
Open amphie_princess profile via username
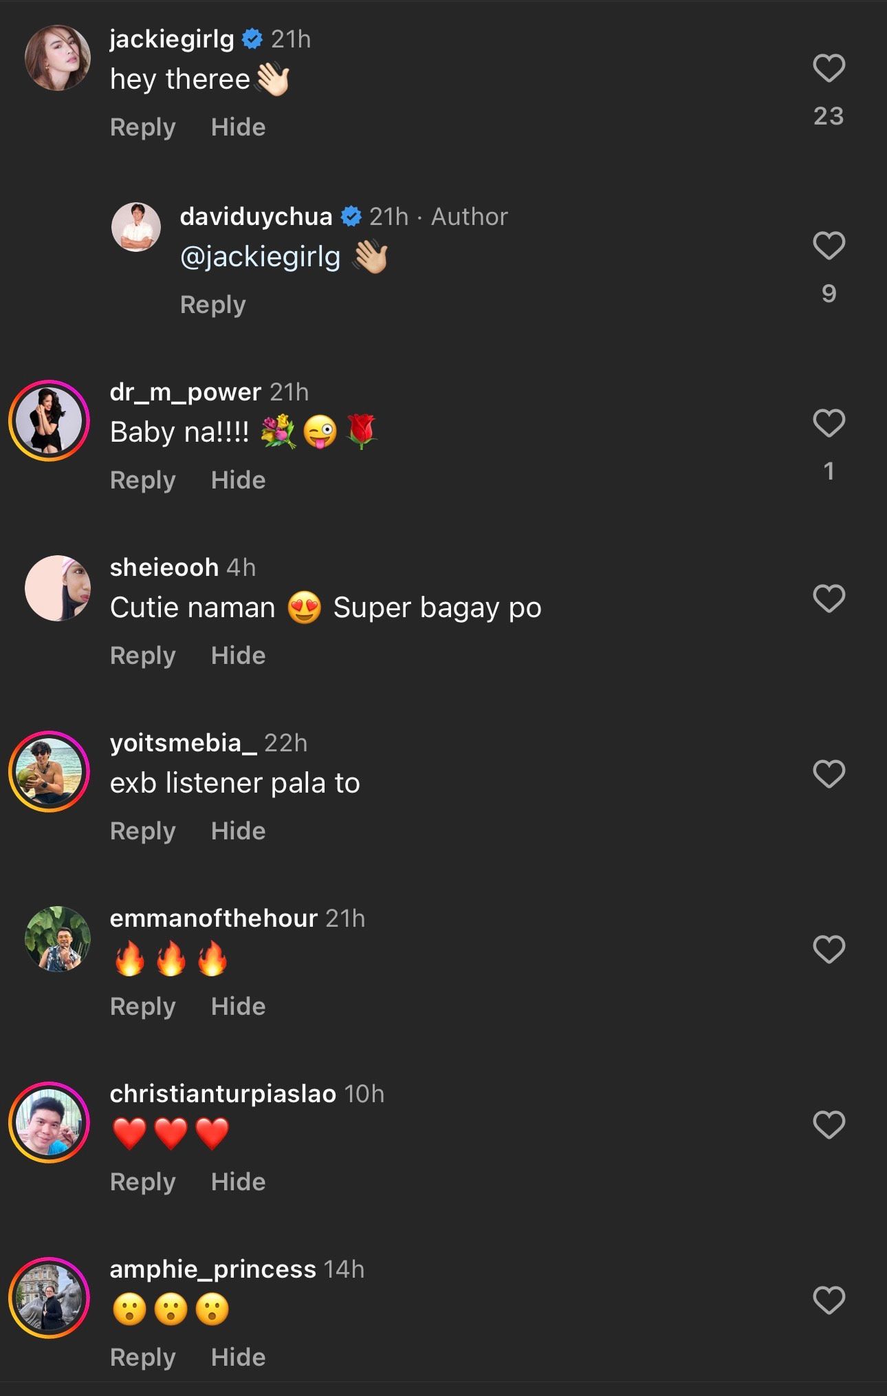[x=212, y=1269]
